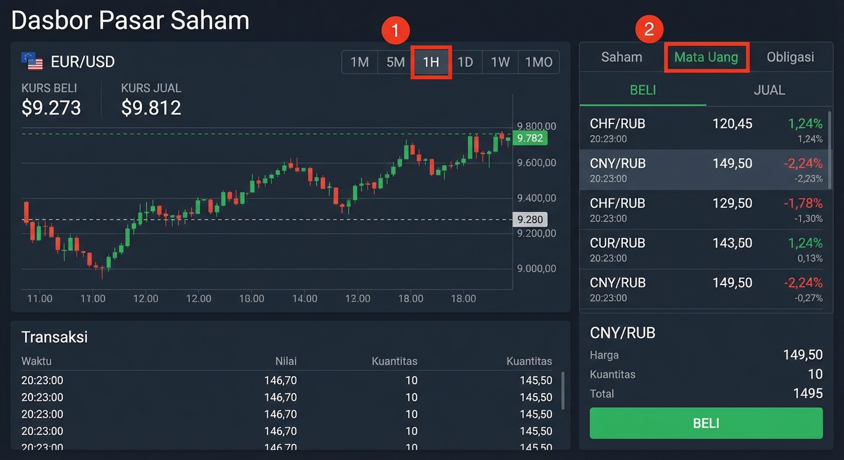Click the KURS BELI value $9.273

[x=51, y=108]
